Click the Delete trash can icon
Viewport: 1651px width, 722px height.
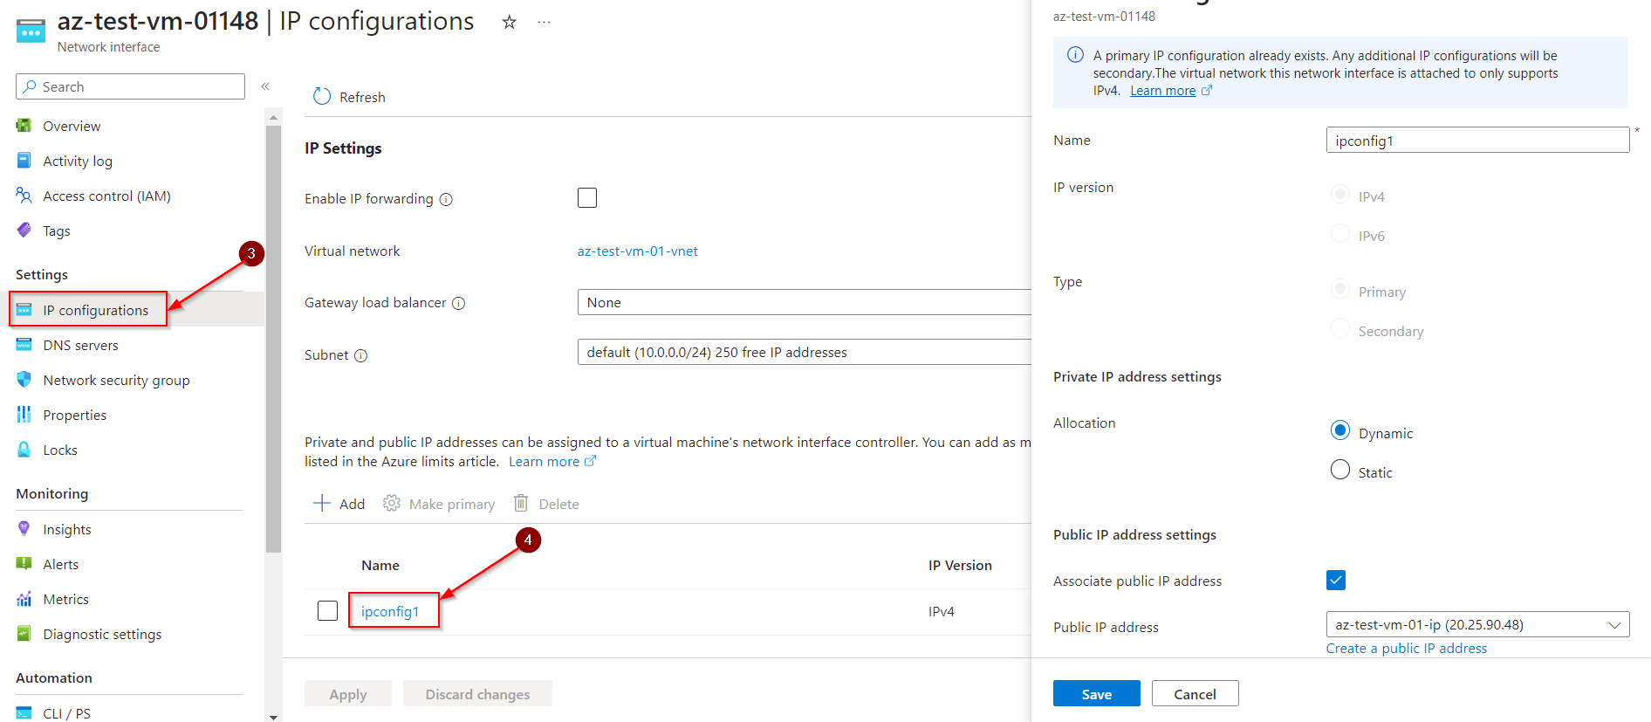(x=521, y=503)
